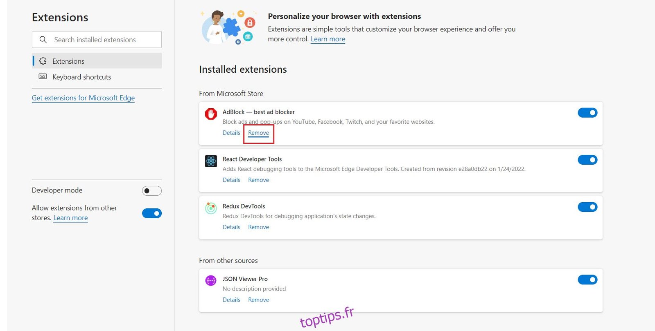Open Details for React Developer Tools

tap(231, 180)
